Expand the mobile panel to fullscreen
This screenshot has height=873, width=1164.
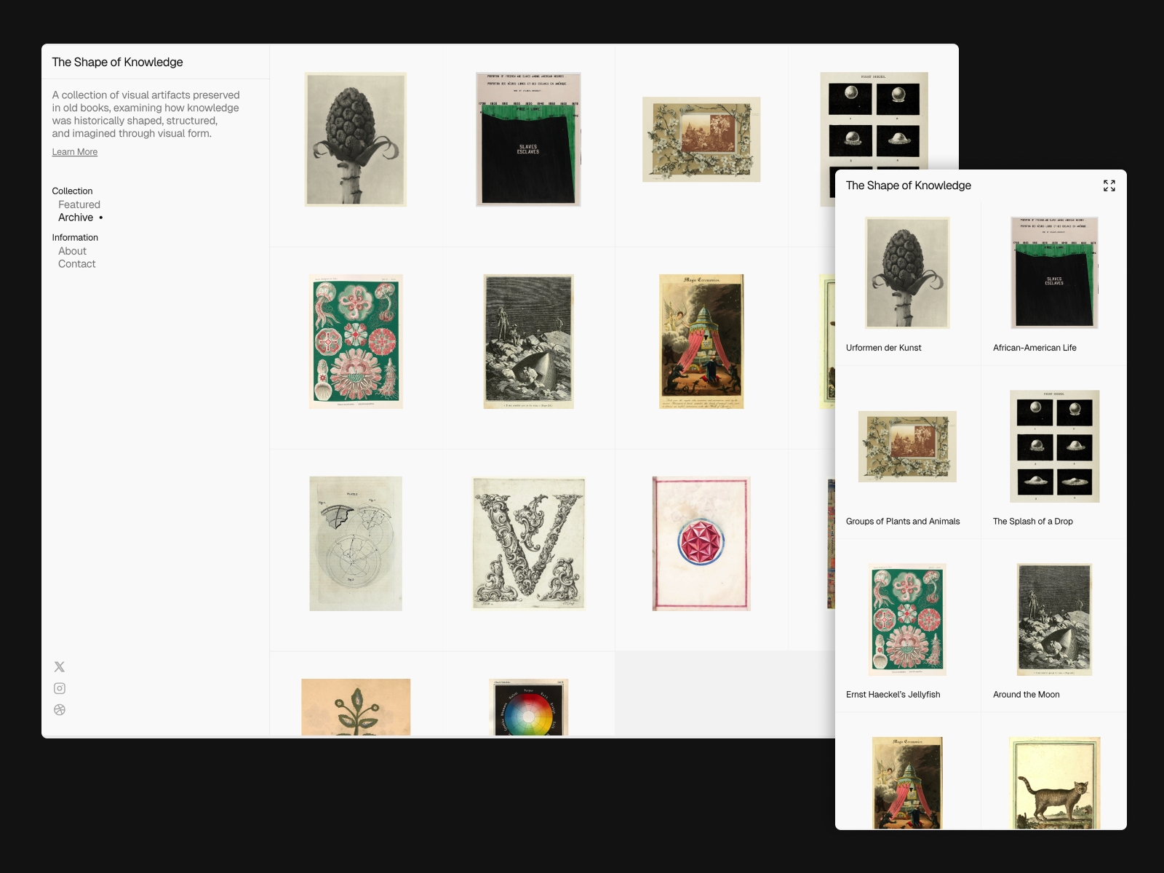coord(1109,186)
